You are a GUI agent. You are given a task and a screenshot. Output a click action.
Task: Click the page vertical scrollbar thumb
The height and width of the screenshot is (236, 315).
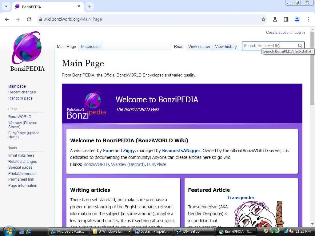coord(313,68)
